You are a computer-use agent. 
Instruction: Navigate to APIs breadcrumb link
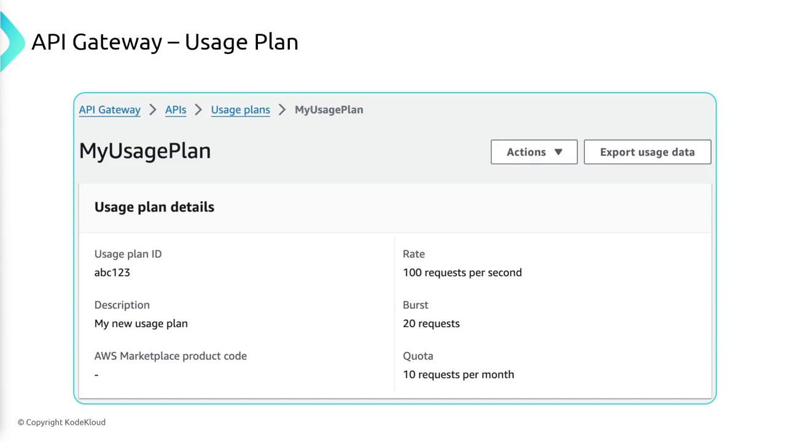[x=176, y=110]
